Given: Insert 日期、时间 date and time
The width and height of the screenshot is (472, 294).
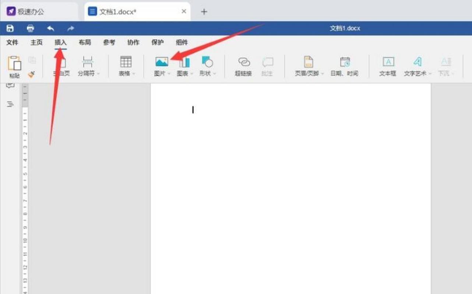Looking at the screenshot, I should (x=344, y=67).
